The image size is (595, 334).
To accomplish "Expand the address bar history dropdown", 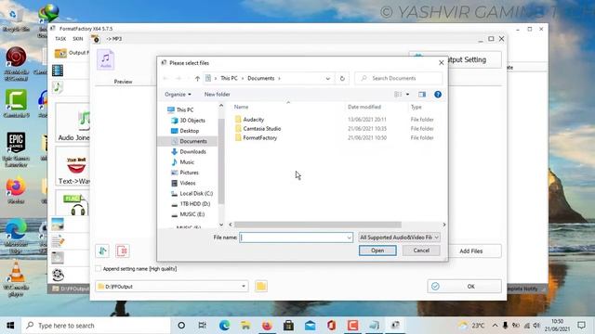I will tap(328, 78).
